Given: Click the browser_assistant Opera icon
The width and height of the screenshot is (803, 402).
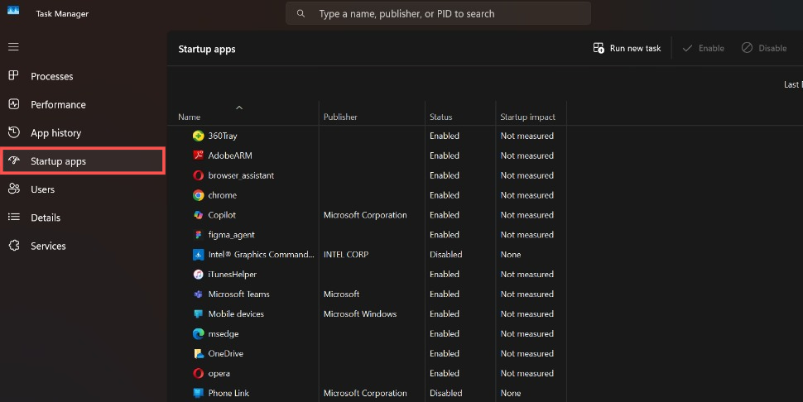Looking at the screenshot, I should click(198, 175).
